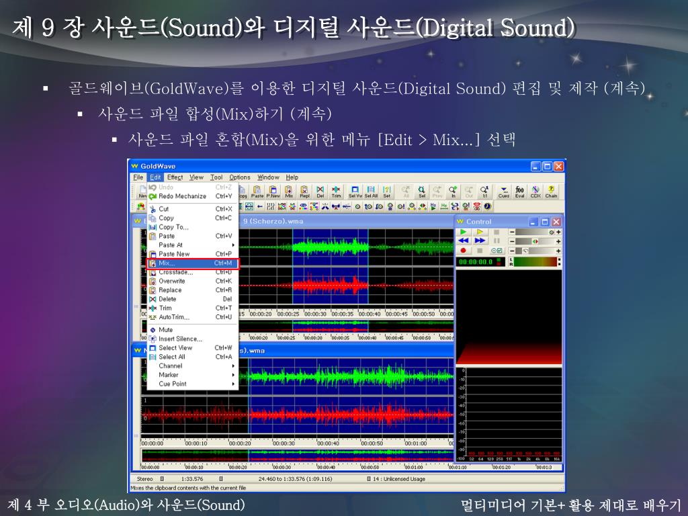Click the Scherzo.wma window title bar

pos(293,221)
